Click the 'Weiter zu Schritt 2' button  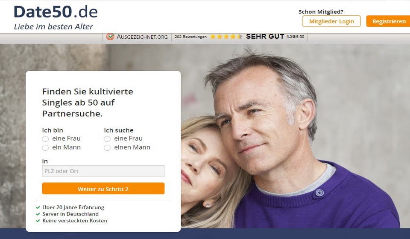(103, 188)
